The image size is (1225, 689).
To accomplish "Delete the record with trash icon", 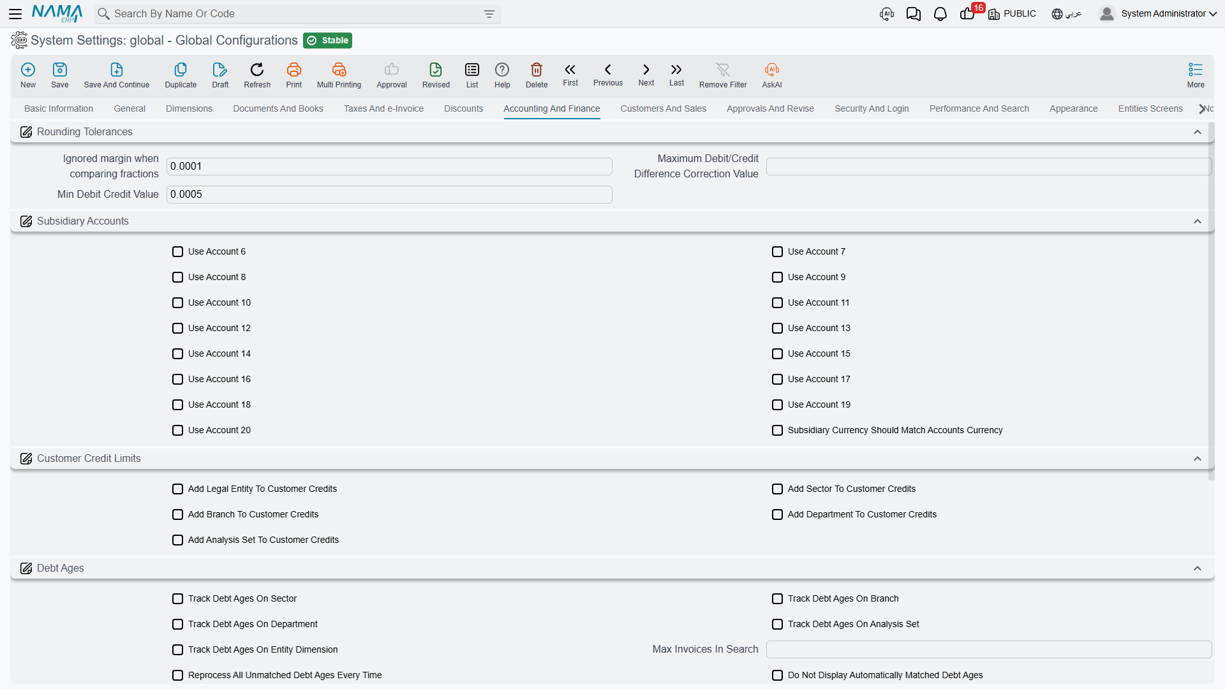I will click(537, 70).
